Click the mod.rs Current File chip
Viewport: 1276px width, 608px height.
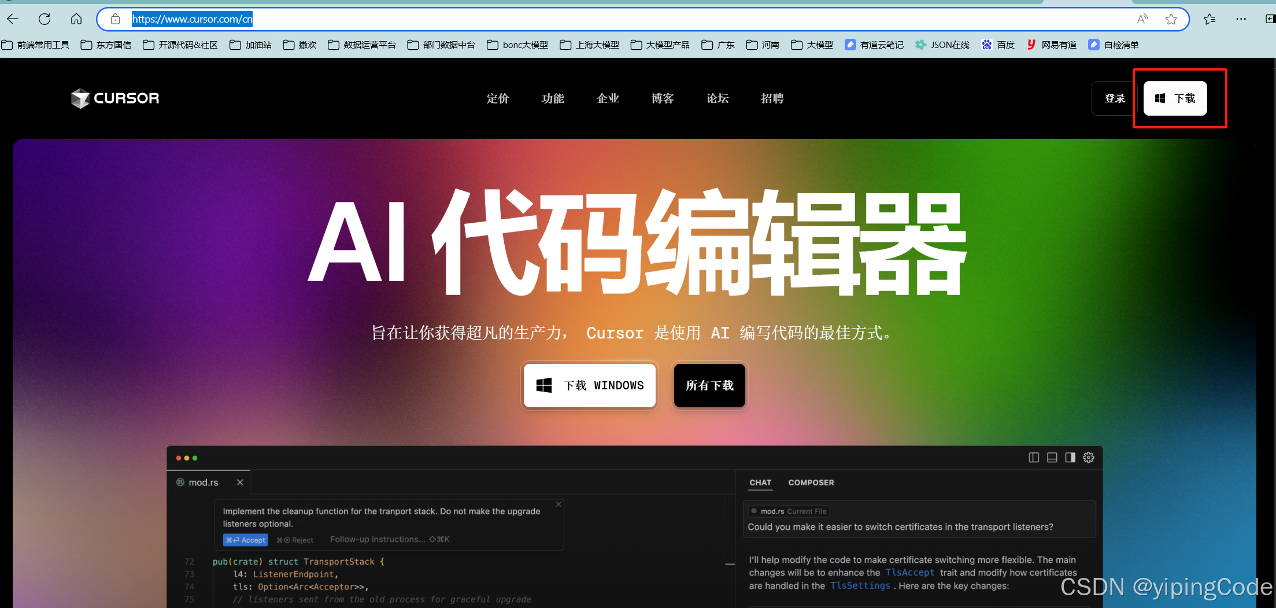(789, 511)
